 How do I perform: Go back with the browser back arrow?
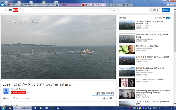pyautogui.click(x=2, y=5)
